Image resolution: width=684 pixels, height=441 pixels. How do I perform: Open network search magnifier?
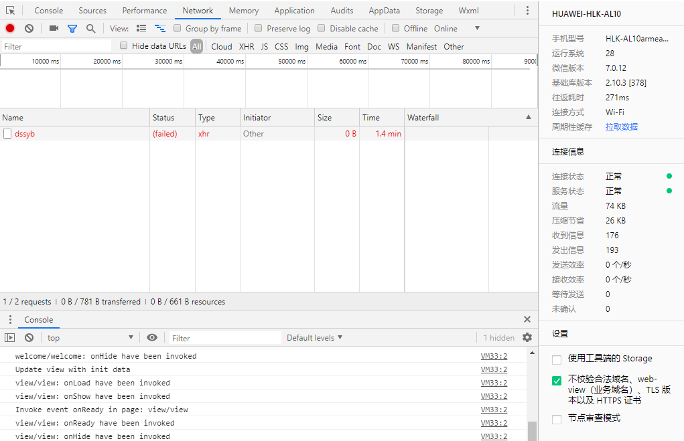point(90,29)
